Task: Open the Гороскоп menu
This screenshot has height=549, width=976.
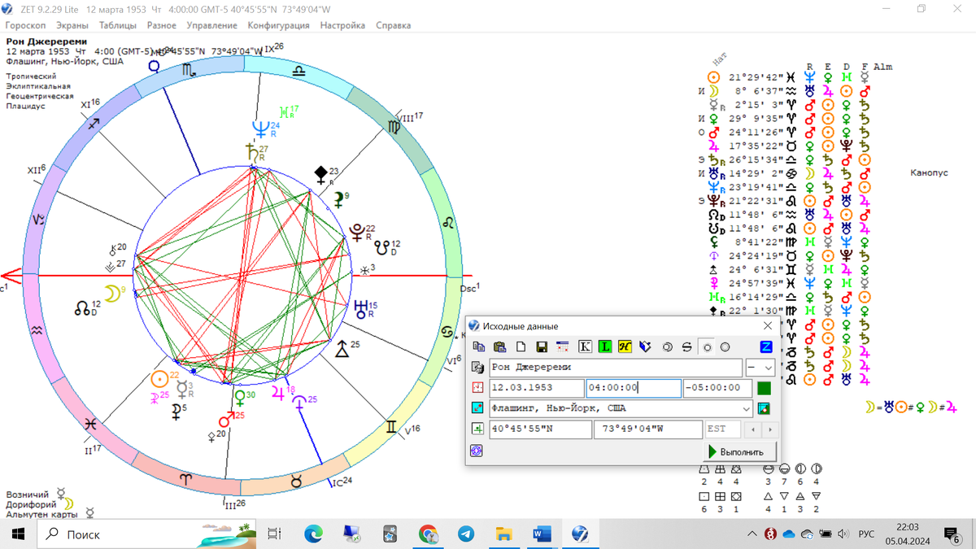Action: tap(25, 25)
